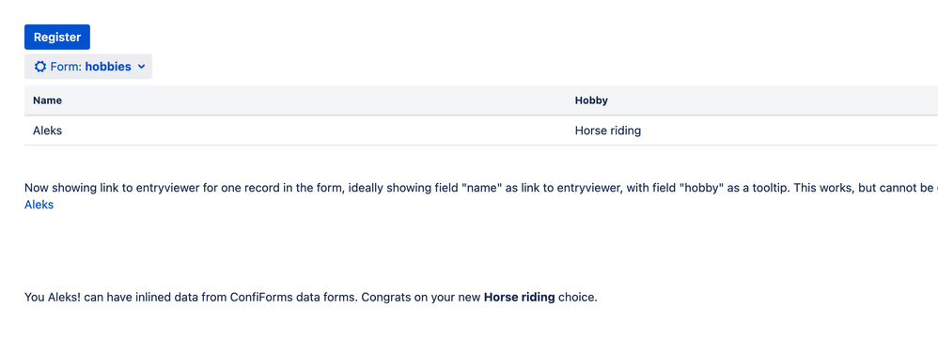
Task: Click the gear icon beside Form: hobbies
Action: [40, 67]
